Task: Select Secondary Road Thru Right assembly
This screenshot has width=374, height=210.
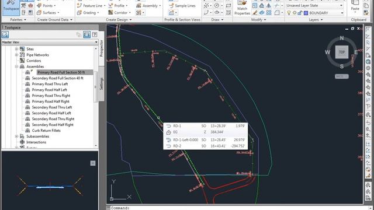Action: click(x=53, y=119)
